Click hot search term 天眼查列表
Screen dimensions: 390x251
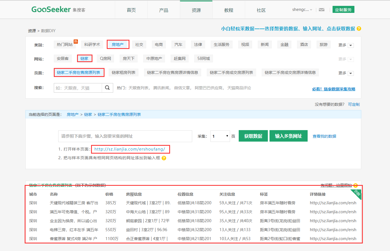[138, 88]
